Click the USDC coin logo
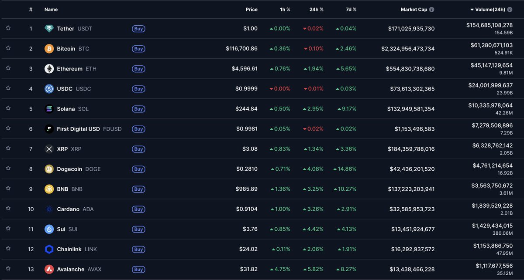 coord(49,89)
